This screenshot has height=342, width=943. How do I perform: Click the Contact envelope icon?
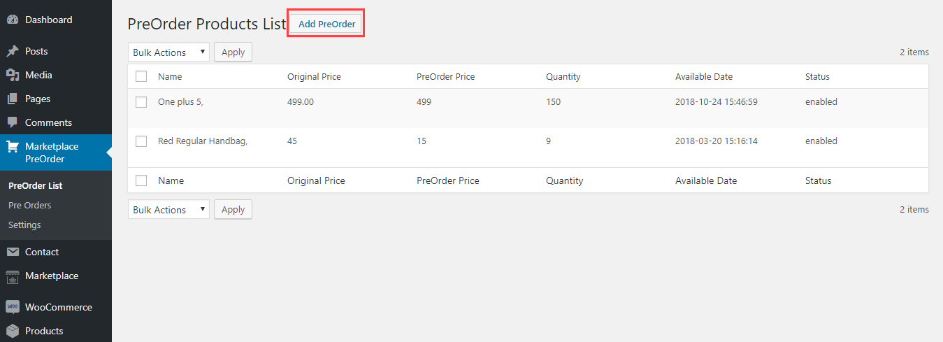(x=13, y=252)
